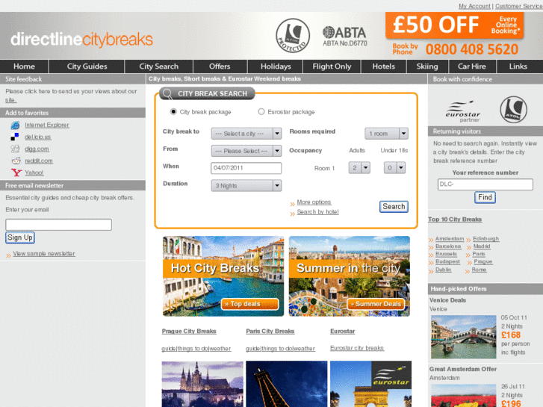This screenshot has width=543, height=407.
Task: Click the £50 OFF banner
Action: pos(454,25)
